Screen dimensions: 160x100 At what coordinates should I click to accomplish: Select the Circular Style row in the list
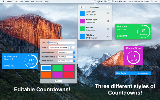(x=95, y=21)
